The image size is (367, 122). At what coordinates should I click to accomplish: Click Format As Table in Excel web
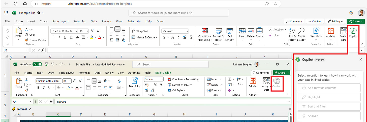click(219, 34)
